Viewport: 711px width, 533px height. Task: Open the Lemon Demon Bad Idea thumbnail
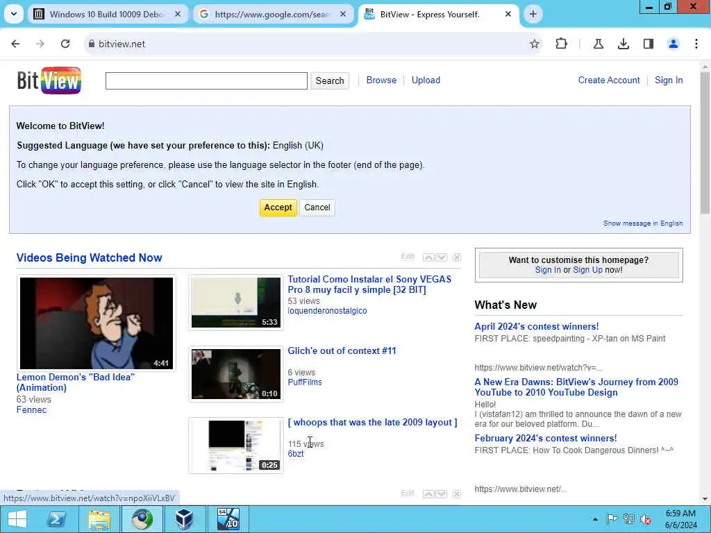(96, 323)
